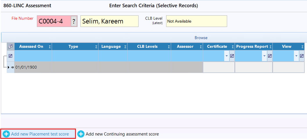Clear the Progress Report column filter
The width and height of the screenshot is (307, 139).
click(270, 56)
